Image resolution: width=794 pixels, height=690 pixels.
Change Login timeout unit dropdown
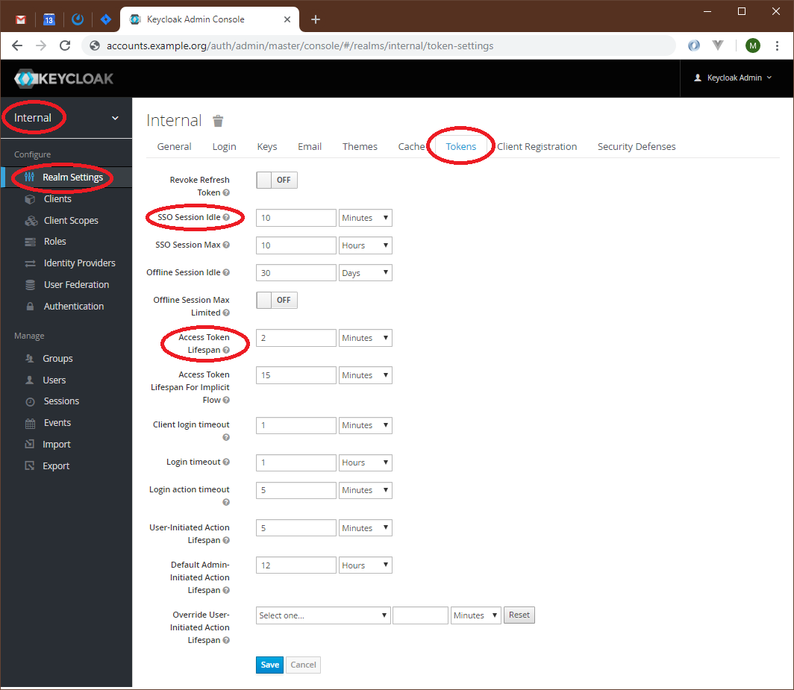(365, 462)
